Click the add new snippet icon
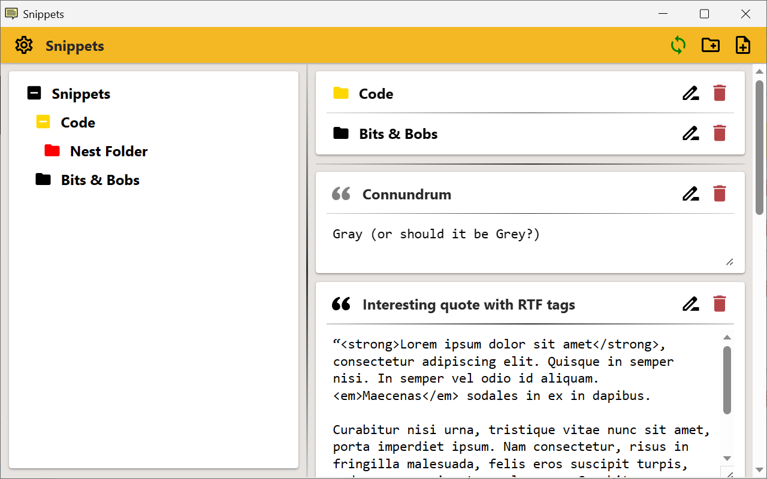767x479 pixels. (742, 46)
